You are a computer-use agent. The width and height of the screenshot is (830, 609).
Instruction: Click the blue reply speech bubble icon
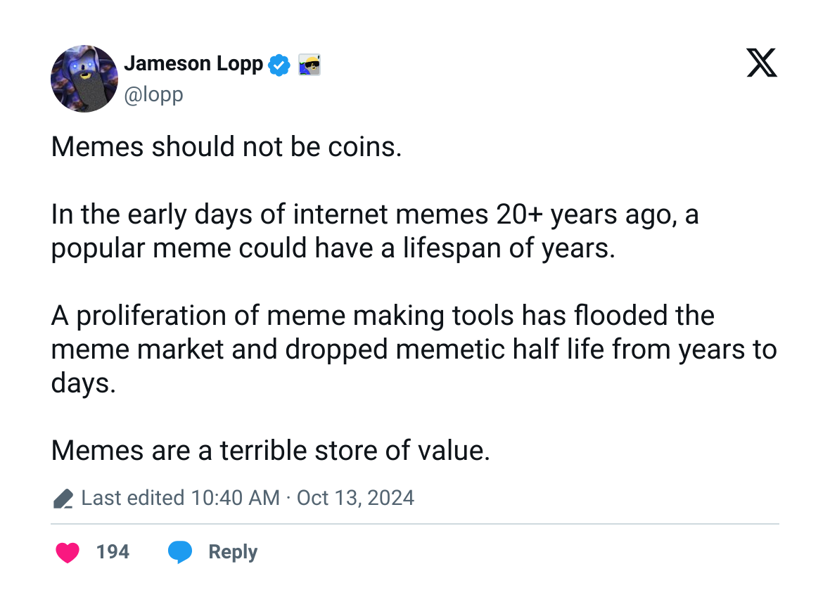point(180,552)
